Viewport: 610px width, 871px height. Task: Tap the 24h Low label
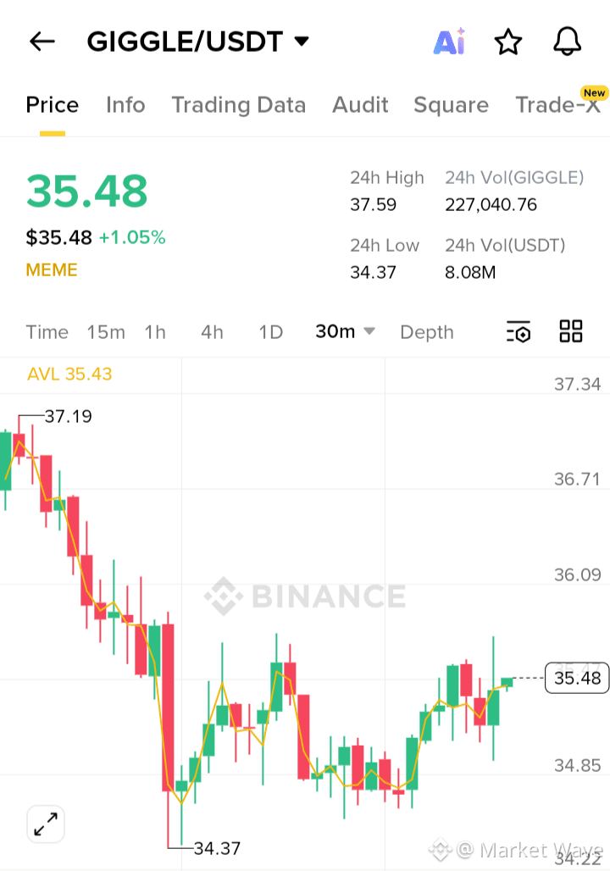pos(385,246)
